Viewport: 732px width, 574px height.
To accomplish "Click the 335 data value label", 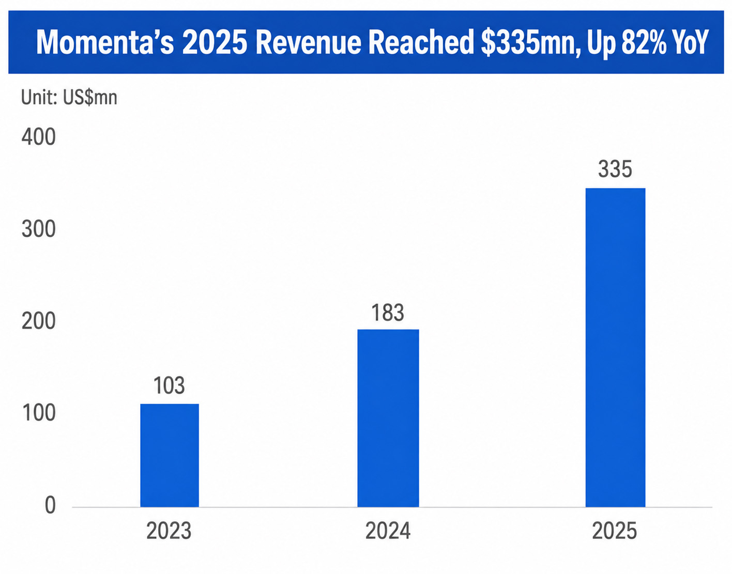I will pyautogui.click(x=615, y=169).
